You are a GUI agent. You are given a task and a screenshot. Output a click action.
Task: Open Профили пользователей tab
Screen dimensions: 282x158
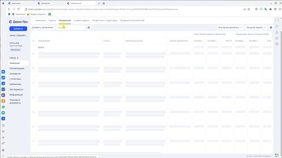click(132, 21)
